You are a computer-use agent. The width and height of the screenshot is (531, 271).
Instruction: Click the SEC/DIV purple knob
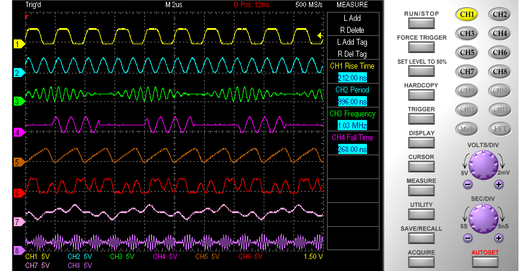point(483,218)
